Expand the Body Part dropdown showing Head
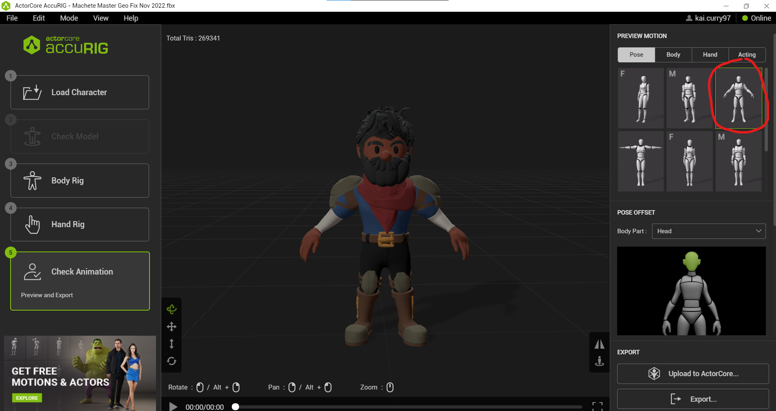 [708, 231]
